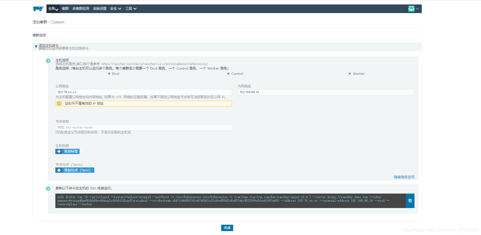Click the 公网地址 input field

[x=144, y=92]
